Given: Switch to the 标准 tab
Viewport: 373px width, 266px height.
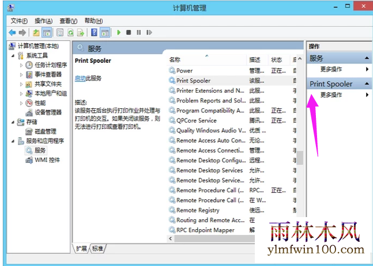Looking at the screenshot, I should pyautogui.click(x=97, y=248).
